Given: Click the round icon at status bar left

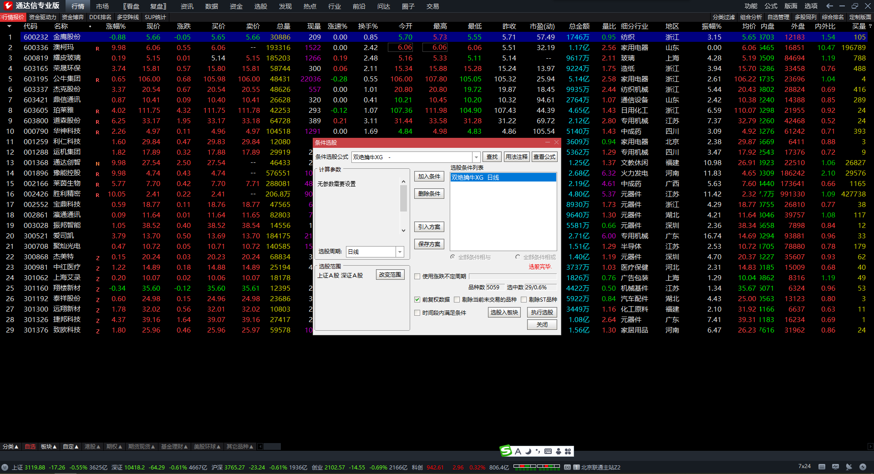Looking at the screenshot, I should point(5,467).
